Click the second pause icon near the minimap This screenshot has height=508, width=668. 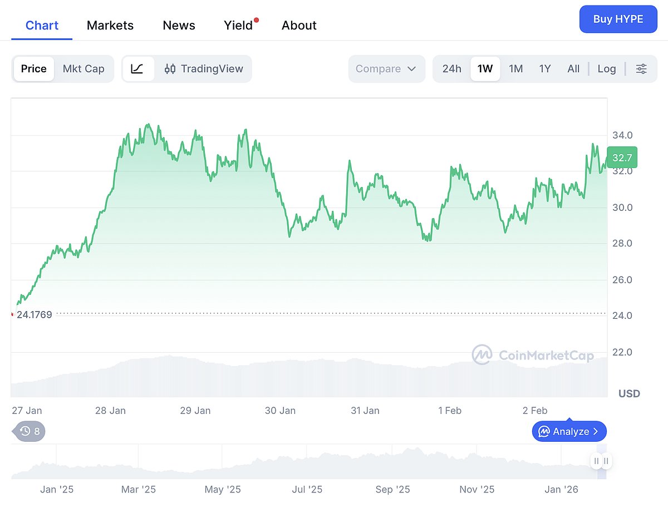(x=606, y=461)
